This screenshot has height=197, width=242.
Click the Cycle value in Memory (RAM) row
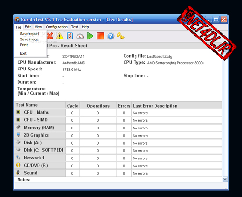click(x=72, y=128)
